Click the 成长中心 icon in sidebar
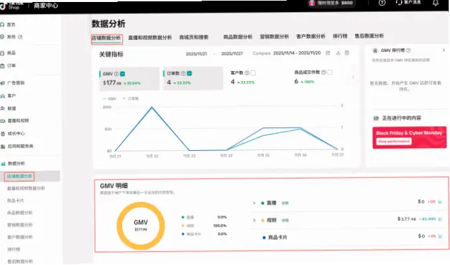This screenshot has width=450, height=265. (x=3, y=133)
